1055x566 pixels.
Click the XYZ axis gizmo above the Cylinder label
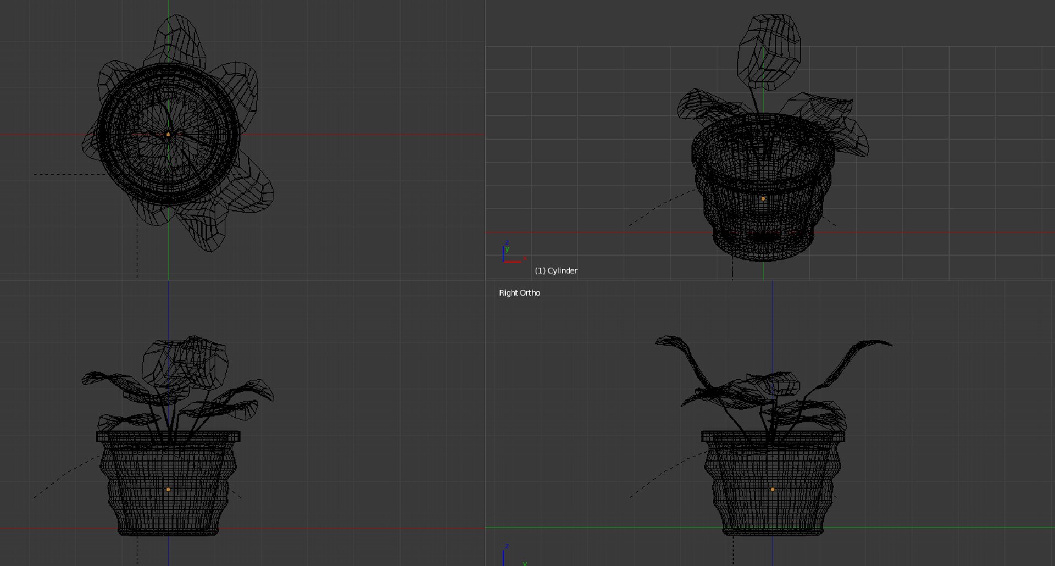coord(514,252)
